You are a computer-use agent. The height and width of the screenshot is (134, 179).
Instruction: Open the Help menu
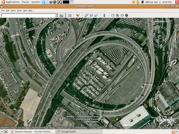click(x=30, y=11)
